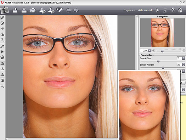This screenshot has height=140, width=186.
Task: Click the 22% zoom value field
Action: 144,51
